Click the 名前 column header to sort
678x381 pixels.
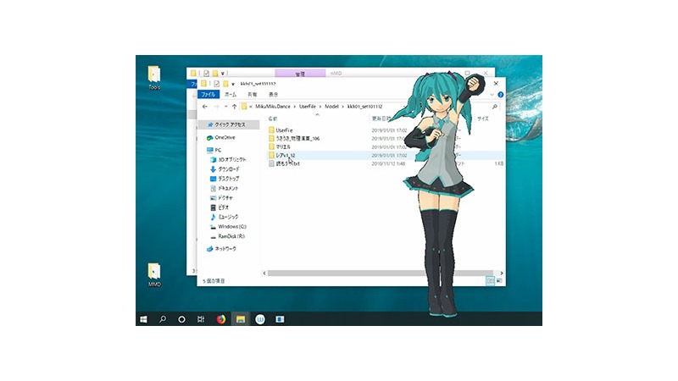pyautogui.click(x=273, y=119)
